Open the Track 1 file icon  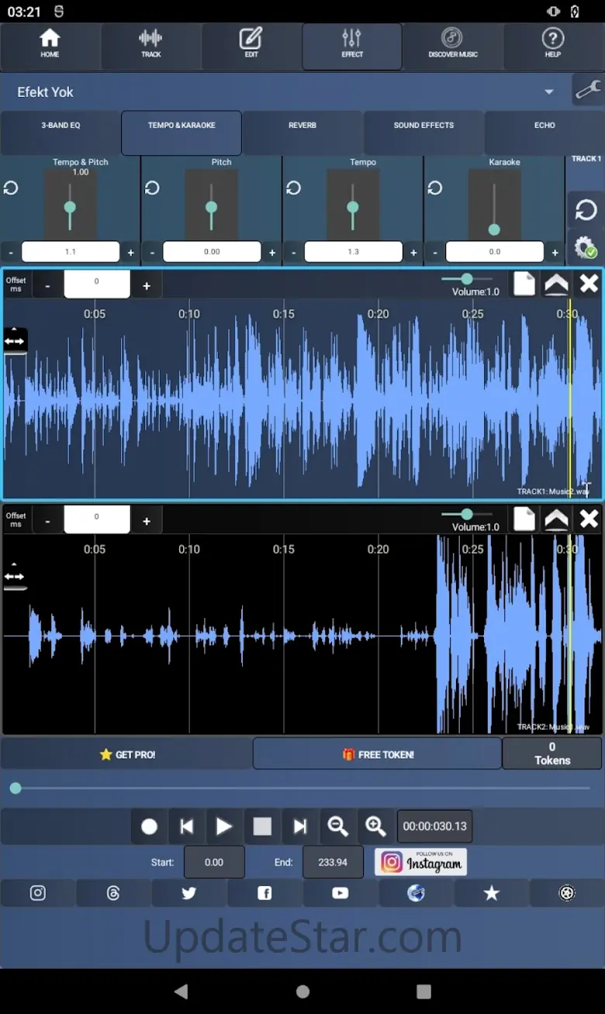point(524,284)
